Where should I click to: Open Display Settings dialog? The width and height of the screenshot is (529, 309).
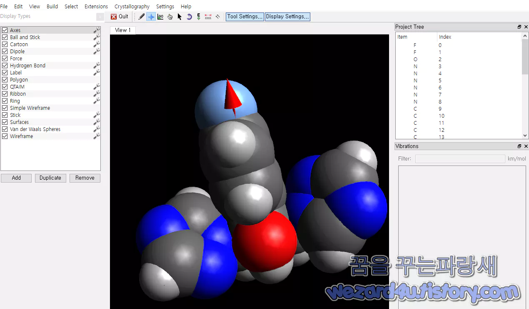287,17
